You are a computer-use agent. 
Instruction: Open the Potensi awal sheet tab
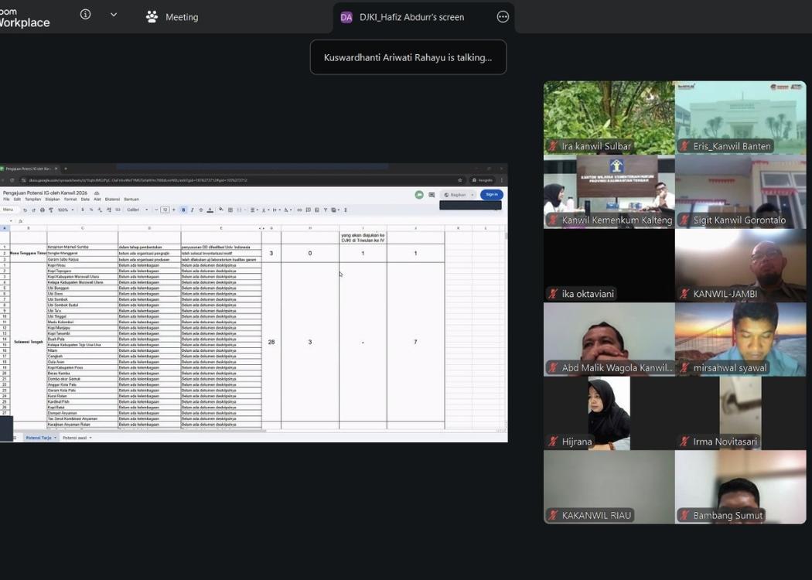(76, 438)
